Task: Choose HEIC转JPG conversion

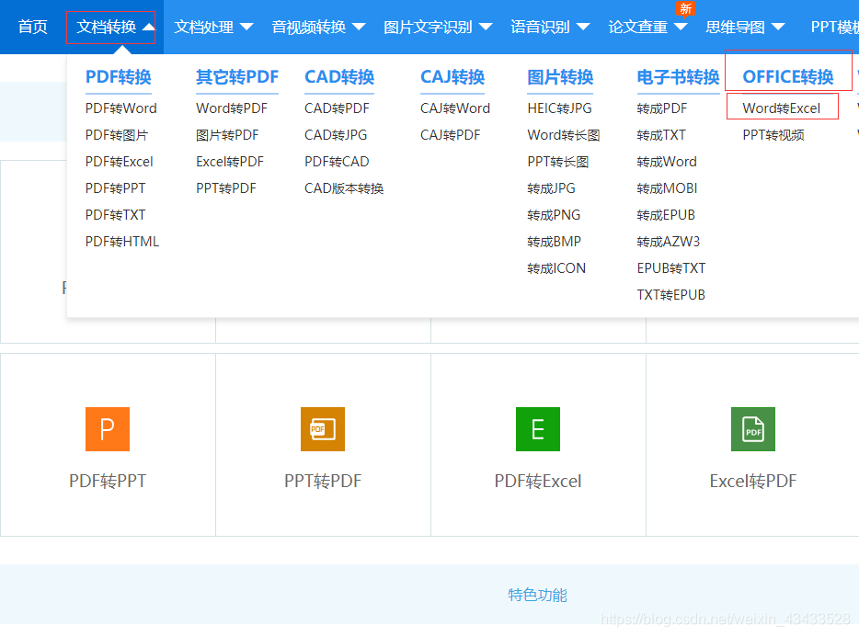Action: coord(559,108)
